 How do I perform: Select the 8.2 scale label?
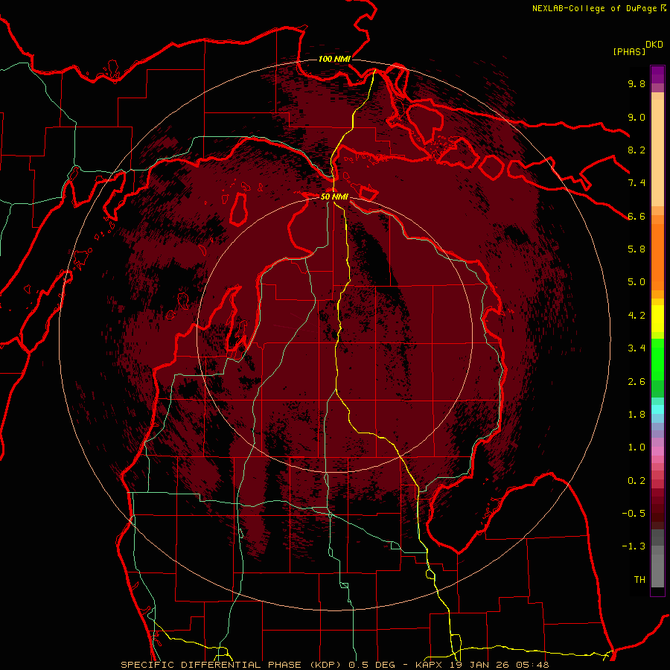coord(636,150)
